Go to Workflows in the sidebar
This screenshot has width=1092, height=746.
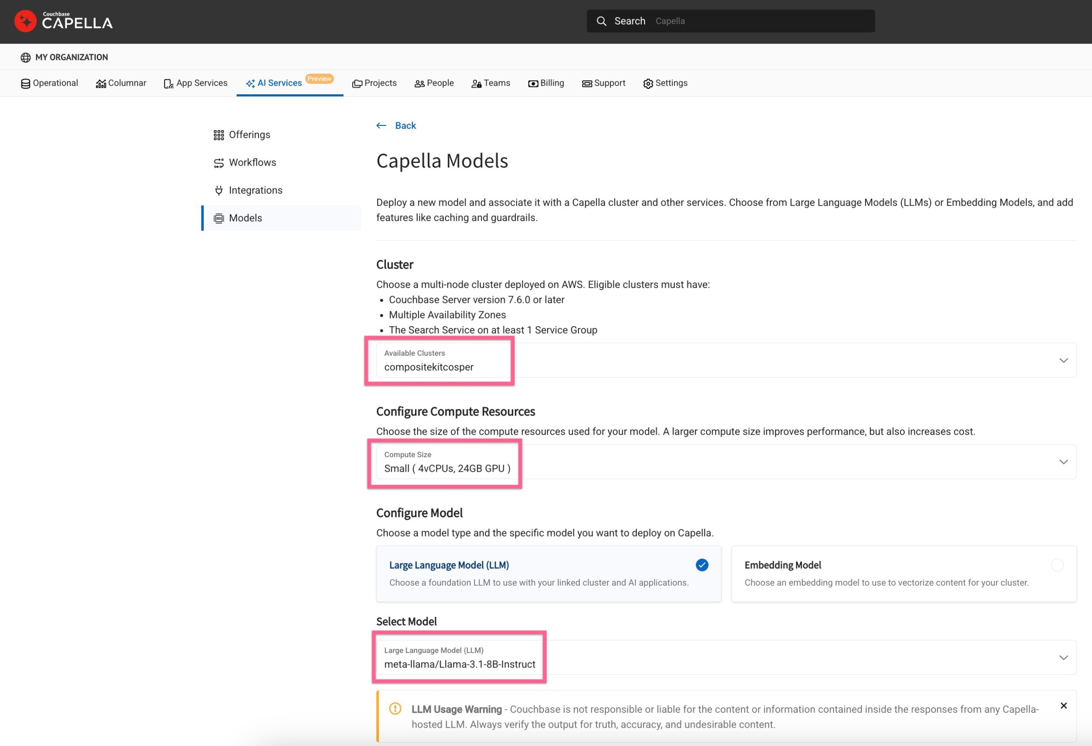282,163
